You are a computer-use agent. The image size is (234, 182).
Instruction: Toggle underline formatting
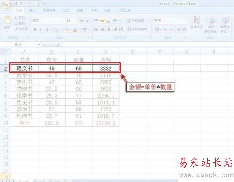pos(46,30)
